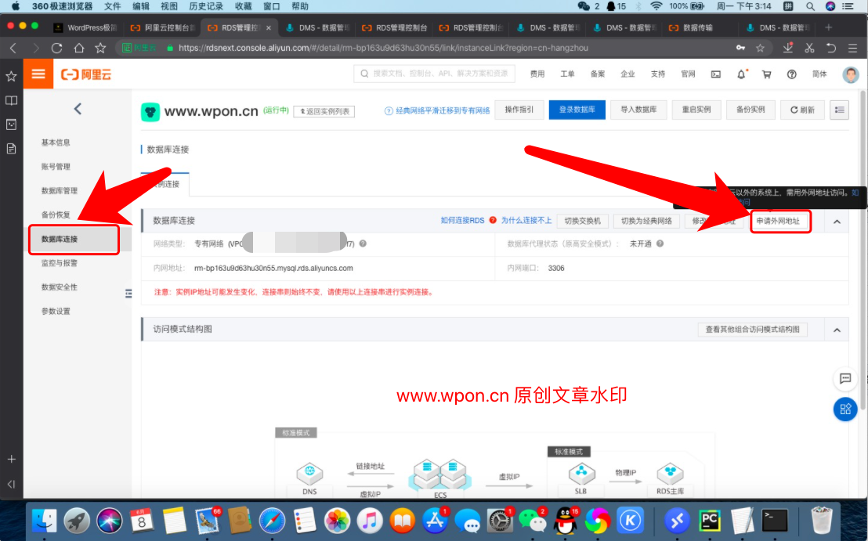Select 账号管理 in the left menu

[56, 167]
